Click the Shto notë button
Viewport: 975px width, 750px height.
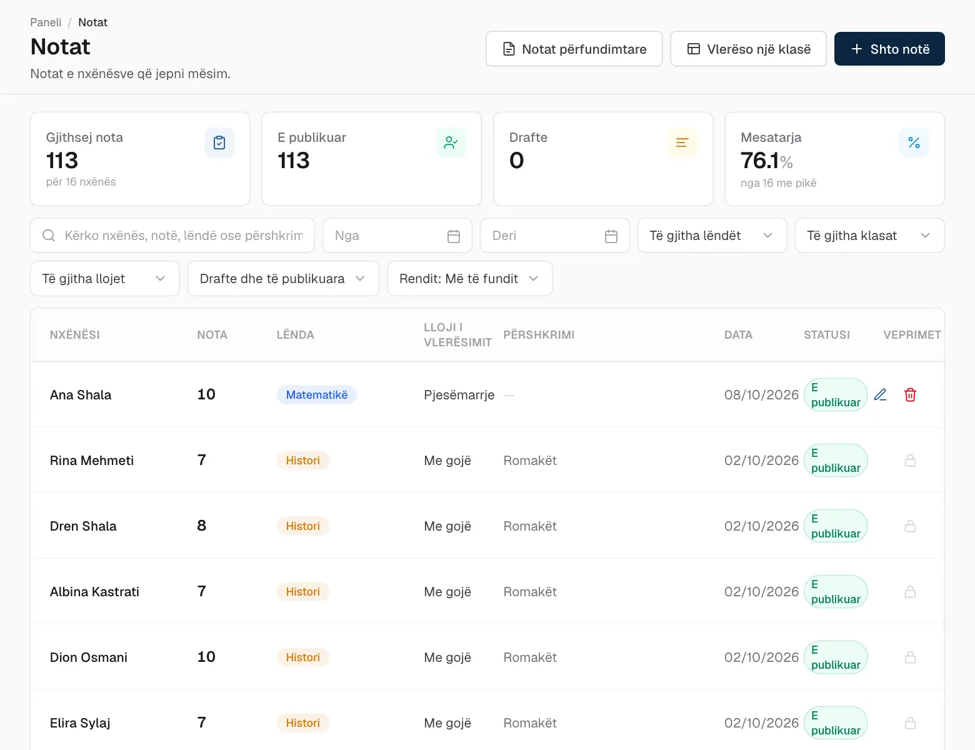pos(889,49)
